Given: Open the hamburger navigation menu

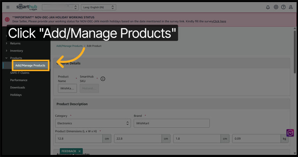Looking at the screenshot, I should coord(8,7).
